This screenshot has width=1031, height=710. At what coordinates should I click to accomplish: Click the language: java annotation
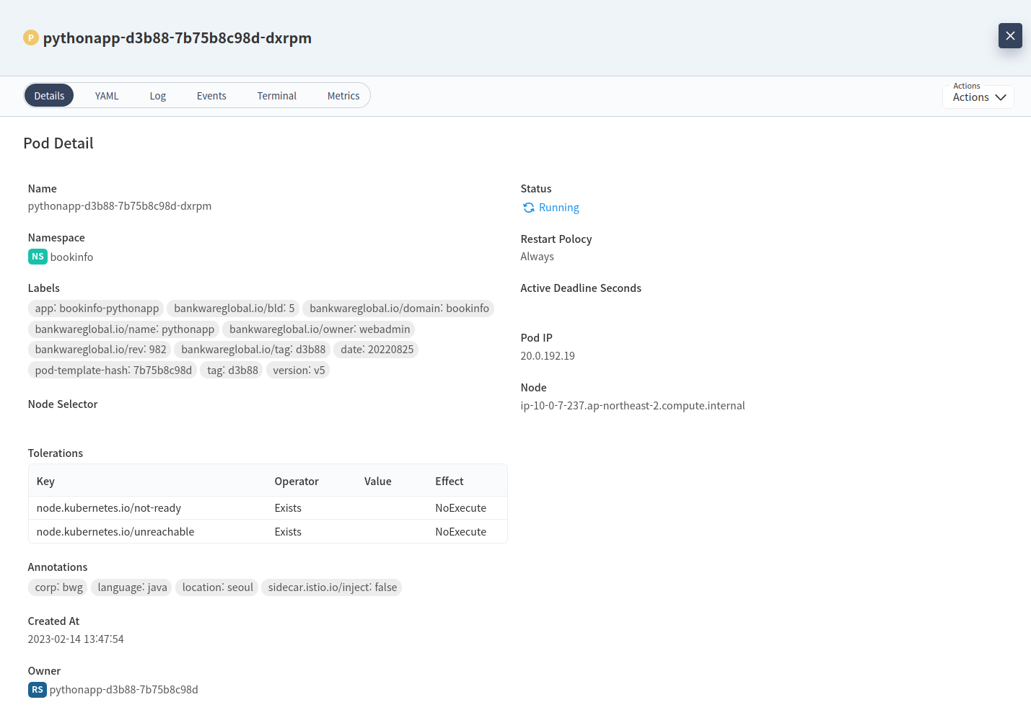[x=133, y=587]
